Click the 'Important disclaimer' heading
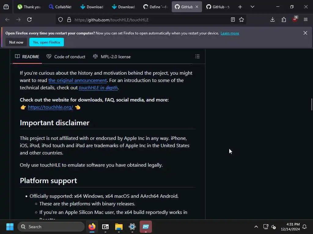Screen dimensions: 313x234 click(x=54, y=123)
